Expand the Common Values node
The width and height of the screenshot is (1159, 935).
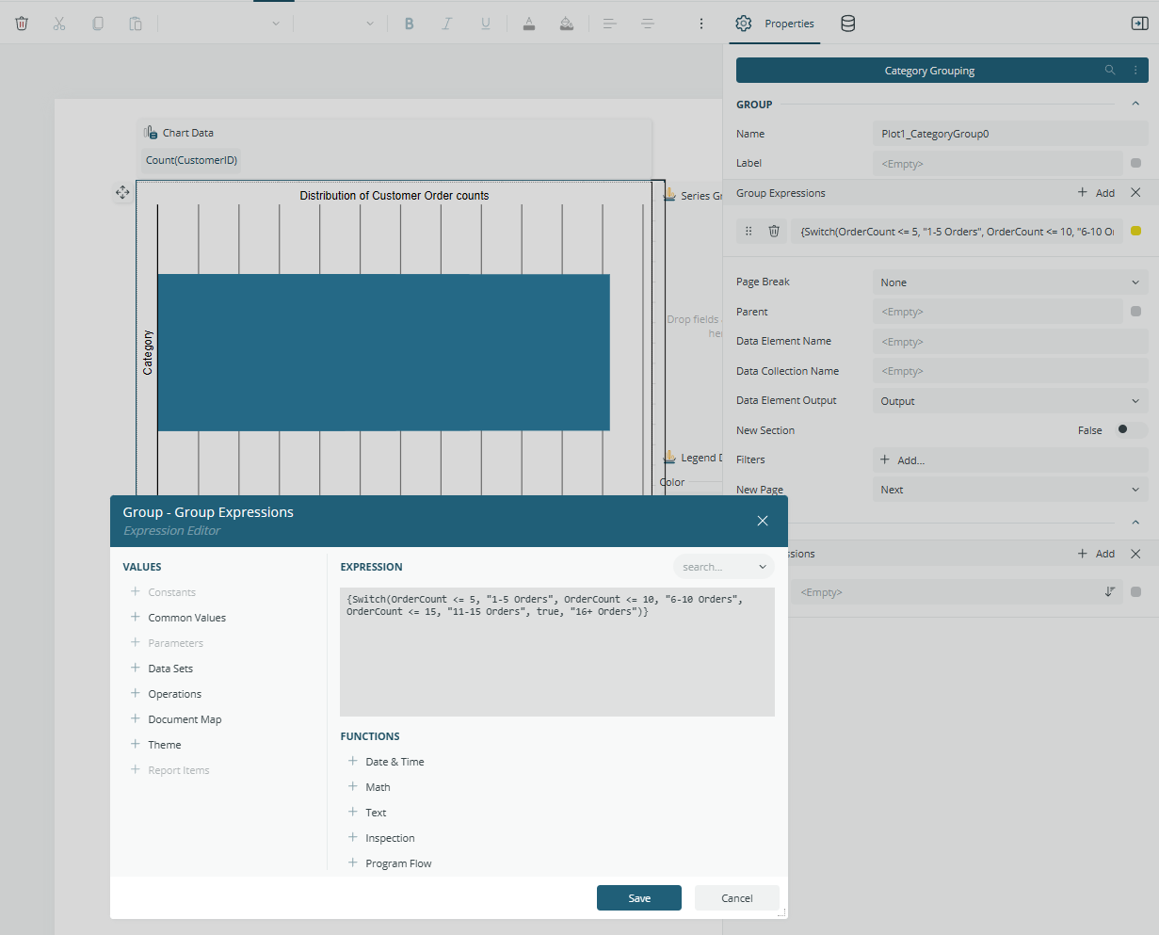(136, 618)
